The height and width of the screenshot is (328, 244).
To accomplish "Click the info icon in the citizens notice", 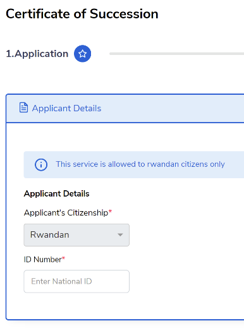I will coord(41,164).
